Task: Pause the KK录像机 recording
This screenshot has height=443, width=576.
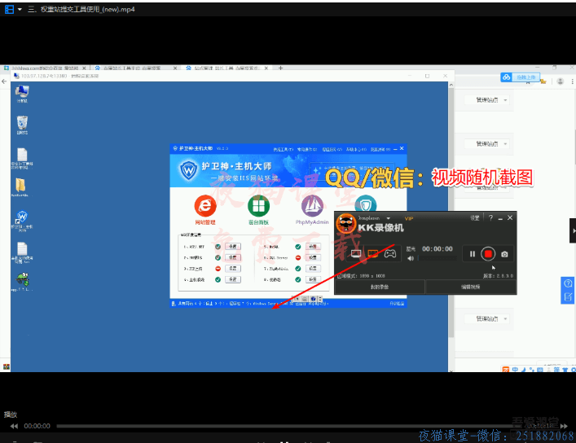Action: coord(473,254)
